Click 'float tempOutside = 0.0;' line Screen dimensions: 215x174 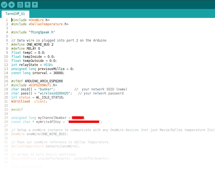[34, 61]
